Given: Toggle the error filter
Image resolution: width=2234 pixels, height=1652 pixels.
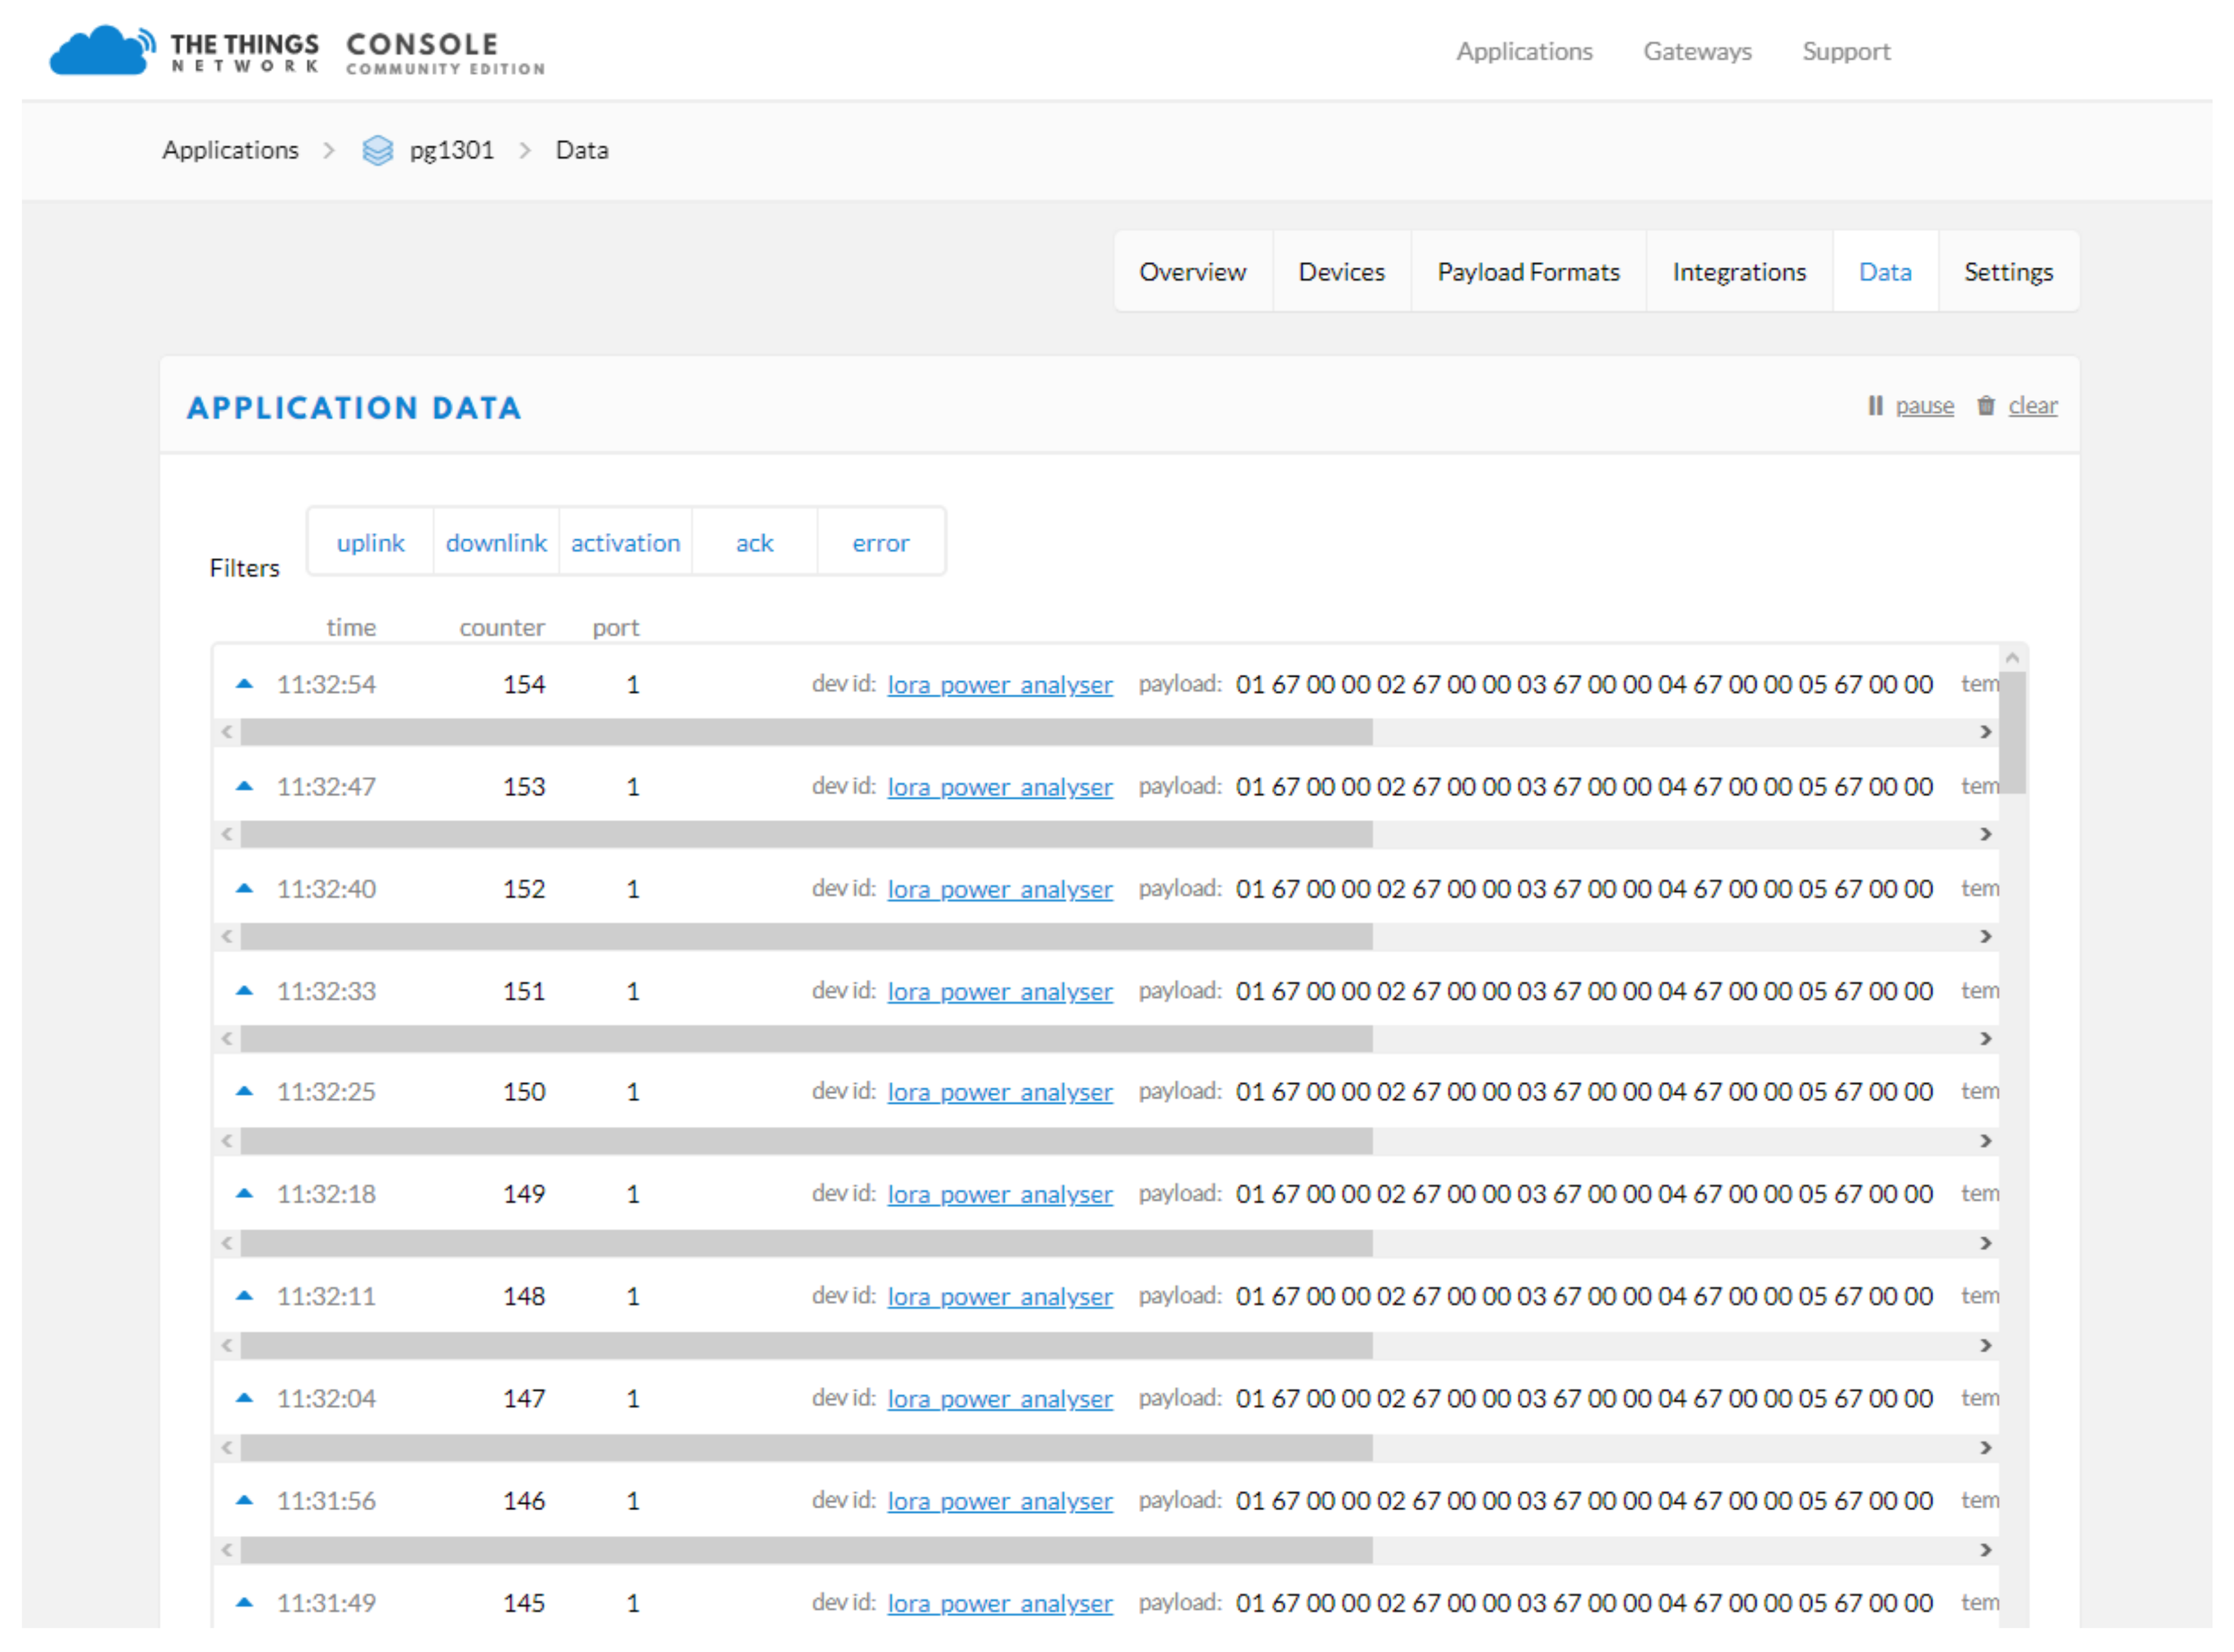Looking at the screenshot, I should [879, 542].
